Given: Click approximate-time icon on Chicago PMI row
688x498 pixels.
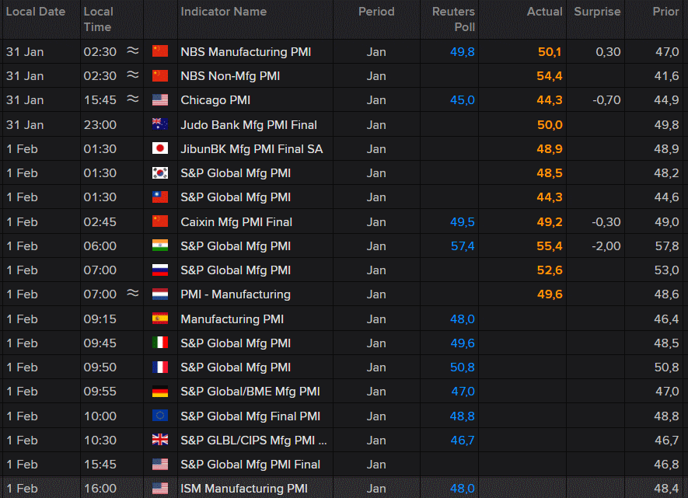Looking at the screenshot, I should (x=132, y=99).
